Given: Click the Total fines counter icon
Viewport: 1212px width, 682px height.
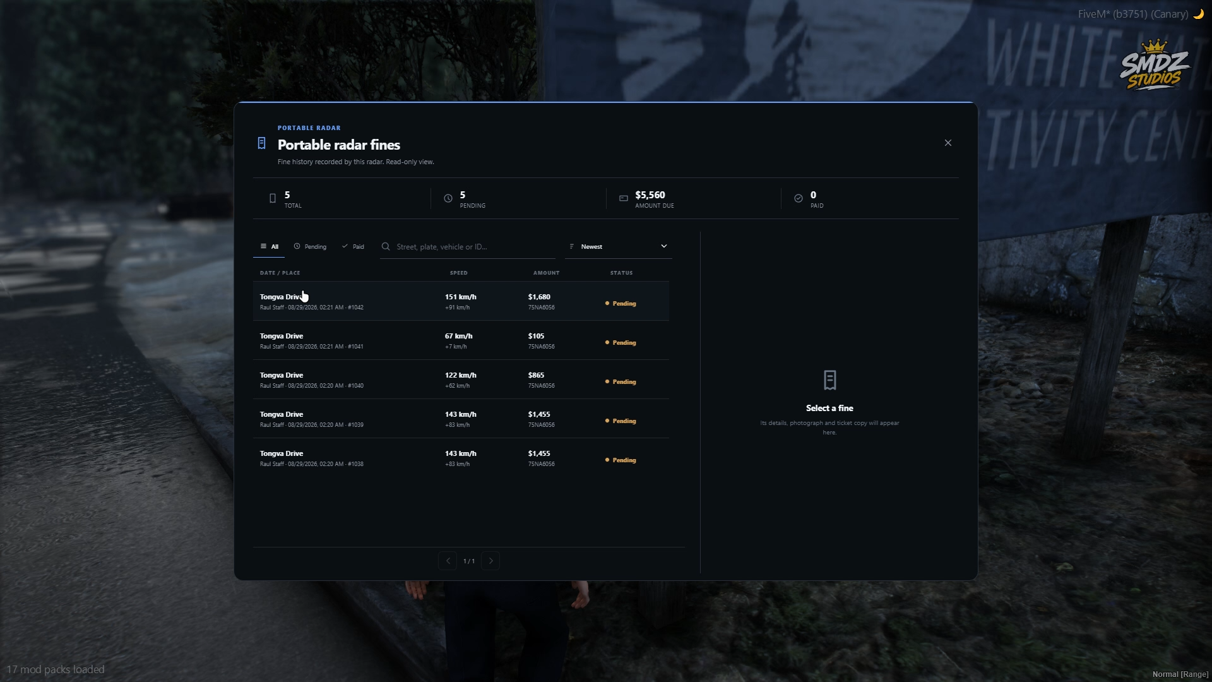Looking at the screenshot, I should 273,198.
